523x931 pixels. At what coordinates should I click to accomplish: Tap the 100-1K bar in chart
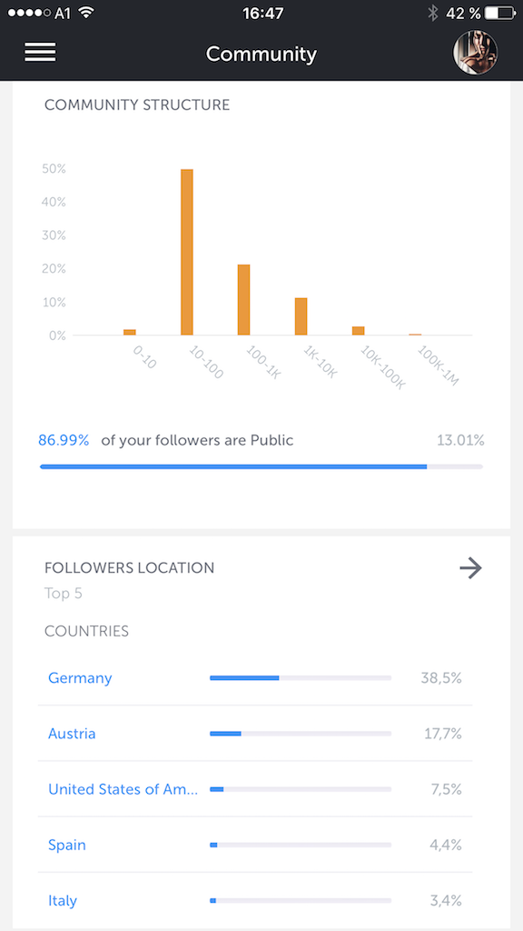pyautogui.click(x=243, y=300)
